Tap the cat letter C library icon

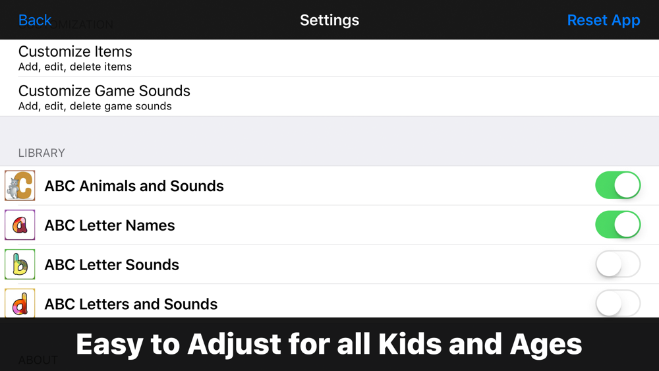[x=20, y=185]
